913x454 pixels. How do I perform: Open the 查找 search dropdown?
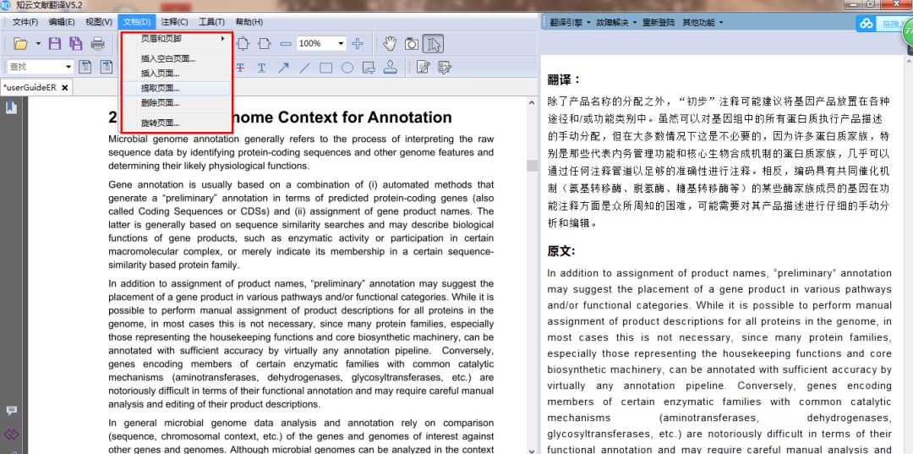tap(68, 67)
